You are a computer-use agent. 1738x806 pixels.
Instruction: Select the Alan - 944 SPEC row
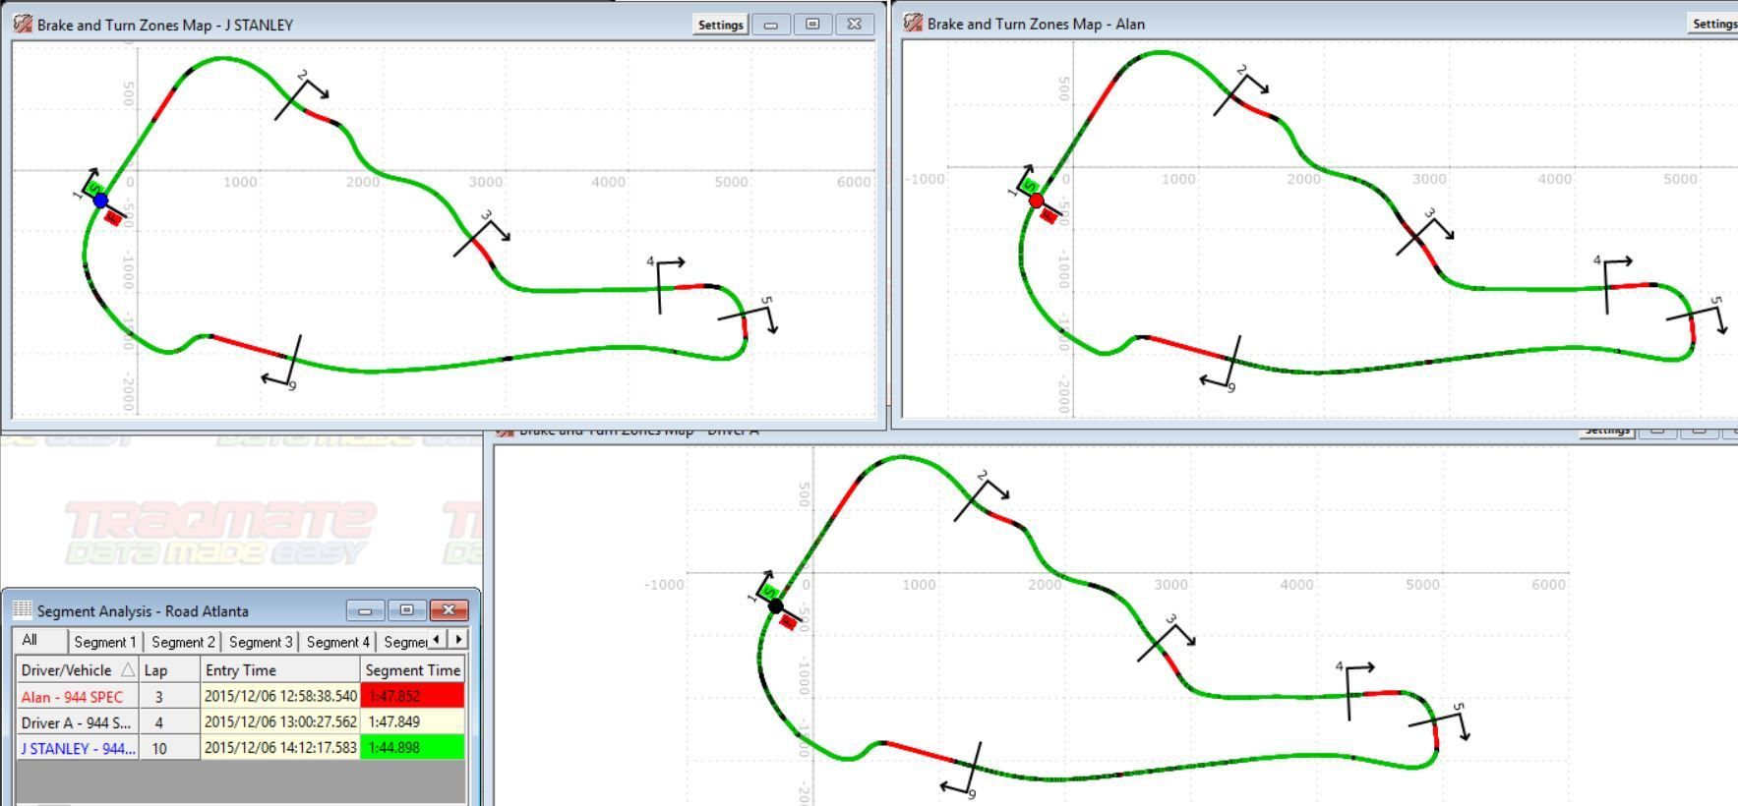point(73,697)
